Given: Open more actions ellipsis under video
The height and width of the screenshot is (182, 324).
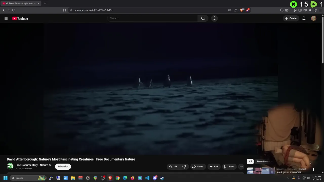Looking at the screenshot, I should click(241, 167).
